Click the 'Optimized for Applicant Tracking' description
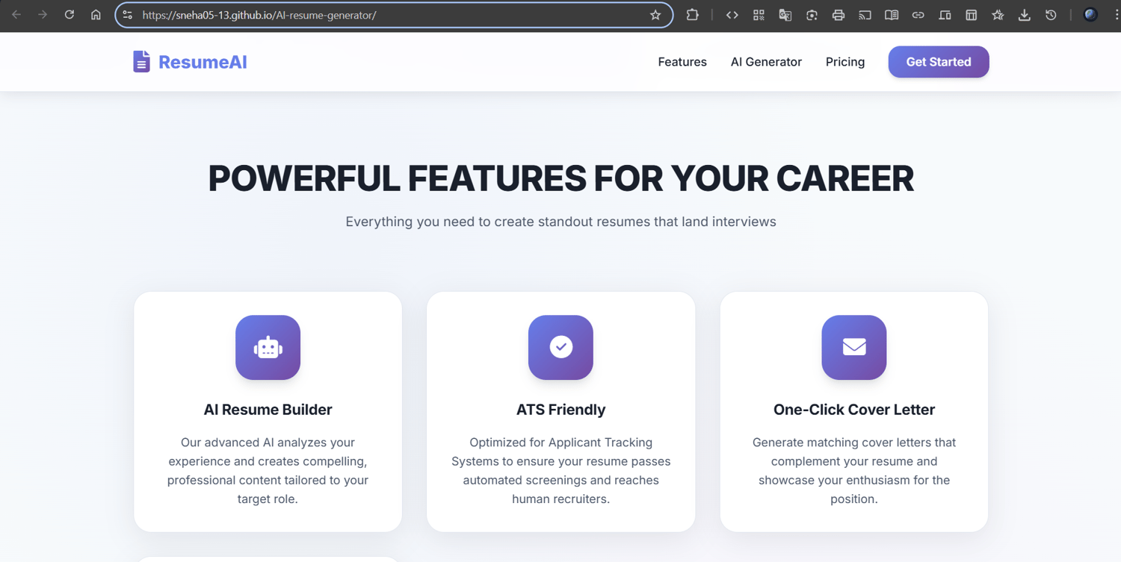1121x562 pixels. (560, 471)
